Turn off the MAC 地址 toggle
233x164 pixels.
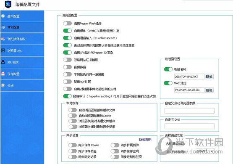tap(168, 83)
